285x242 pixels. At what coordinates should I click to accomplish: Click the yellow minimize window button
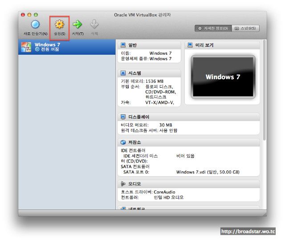click(x=29, y=15)
